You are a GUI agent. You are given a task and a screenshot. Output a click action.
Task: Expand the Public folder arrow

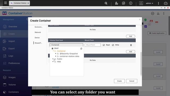53,59
